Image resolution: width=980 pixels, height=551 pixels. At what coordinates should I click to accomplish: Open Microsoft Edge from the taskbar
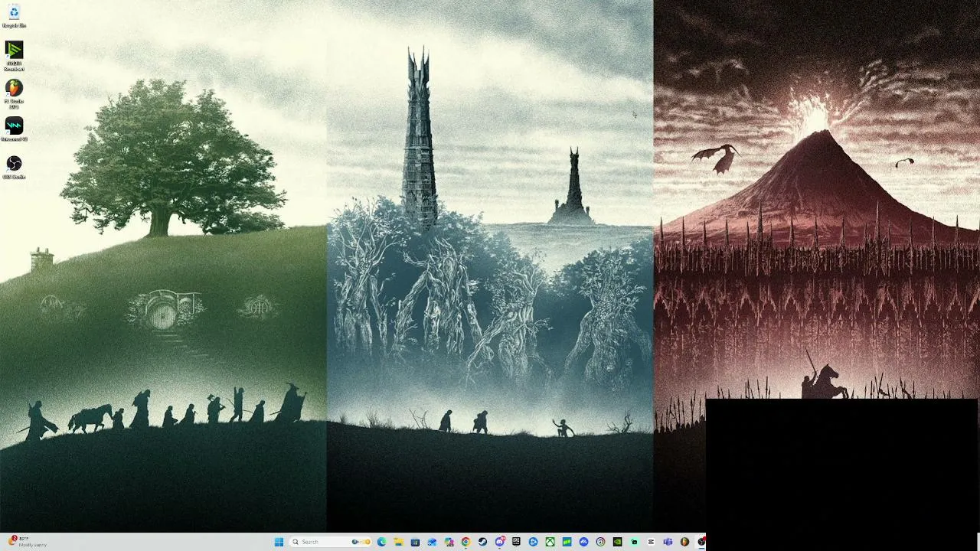click(x=381, y=542)
